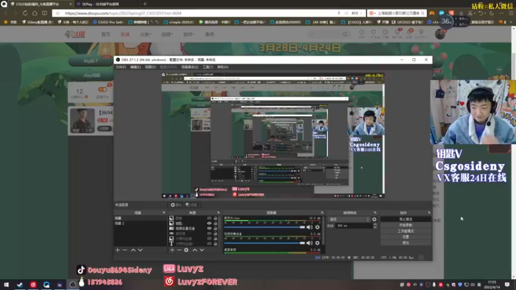Image resolution: width=516 pixels, height=290 pixels.
Task: Click browser home icon
Action: pyautogui.click(x=35, y=13)
